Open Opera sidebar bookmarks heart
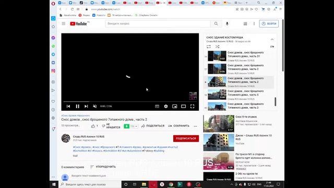The width and height of the screenshot is (334, 188). (53, 101)
